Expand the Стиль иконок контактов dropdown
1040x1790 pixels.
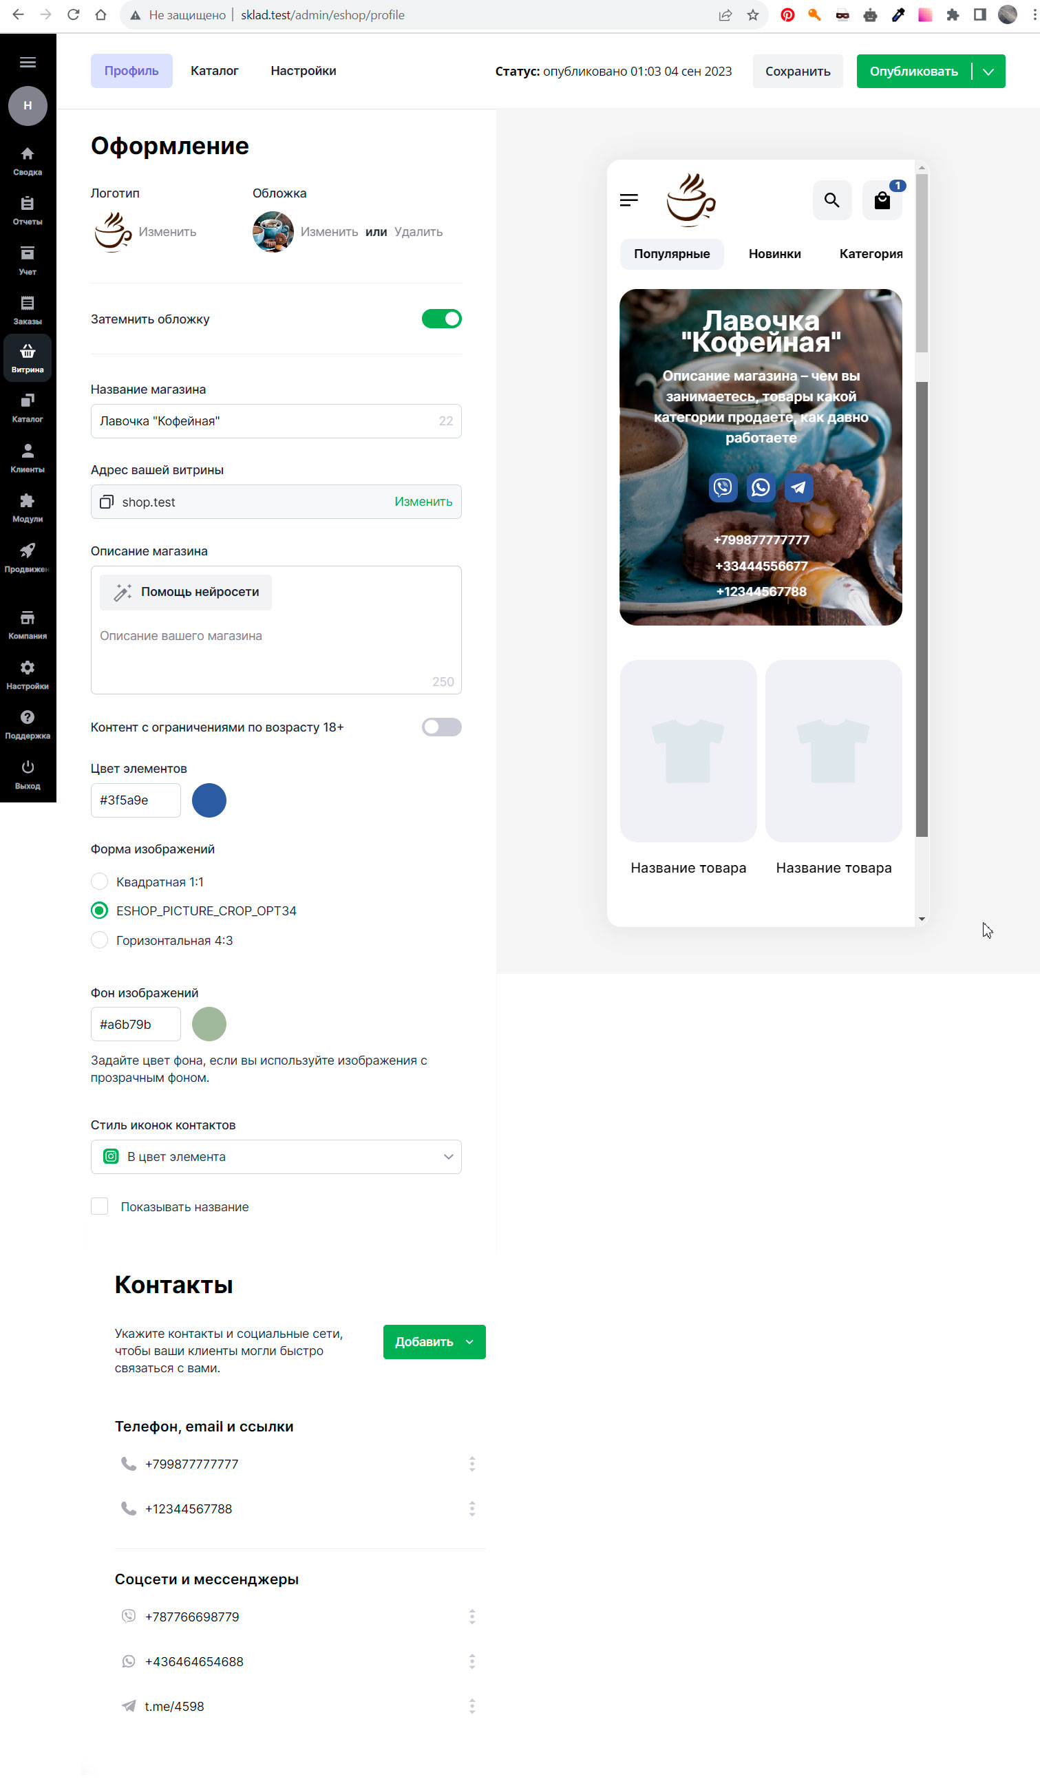(x=276, y=1157)
